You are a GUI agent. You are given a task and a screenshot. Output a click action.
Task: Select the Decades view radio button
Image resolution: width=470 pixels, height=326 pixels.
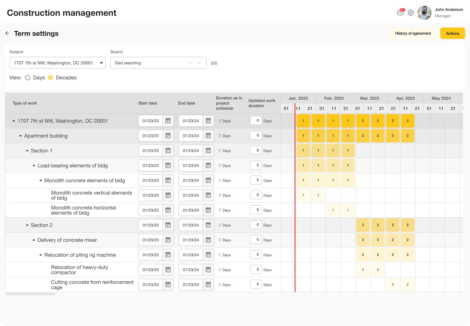(x=50, y=78)
